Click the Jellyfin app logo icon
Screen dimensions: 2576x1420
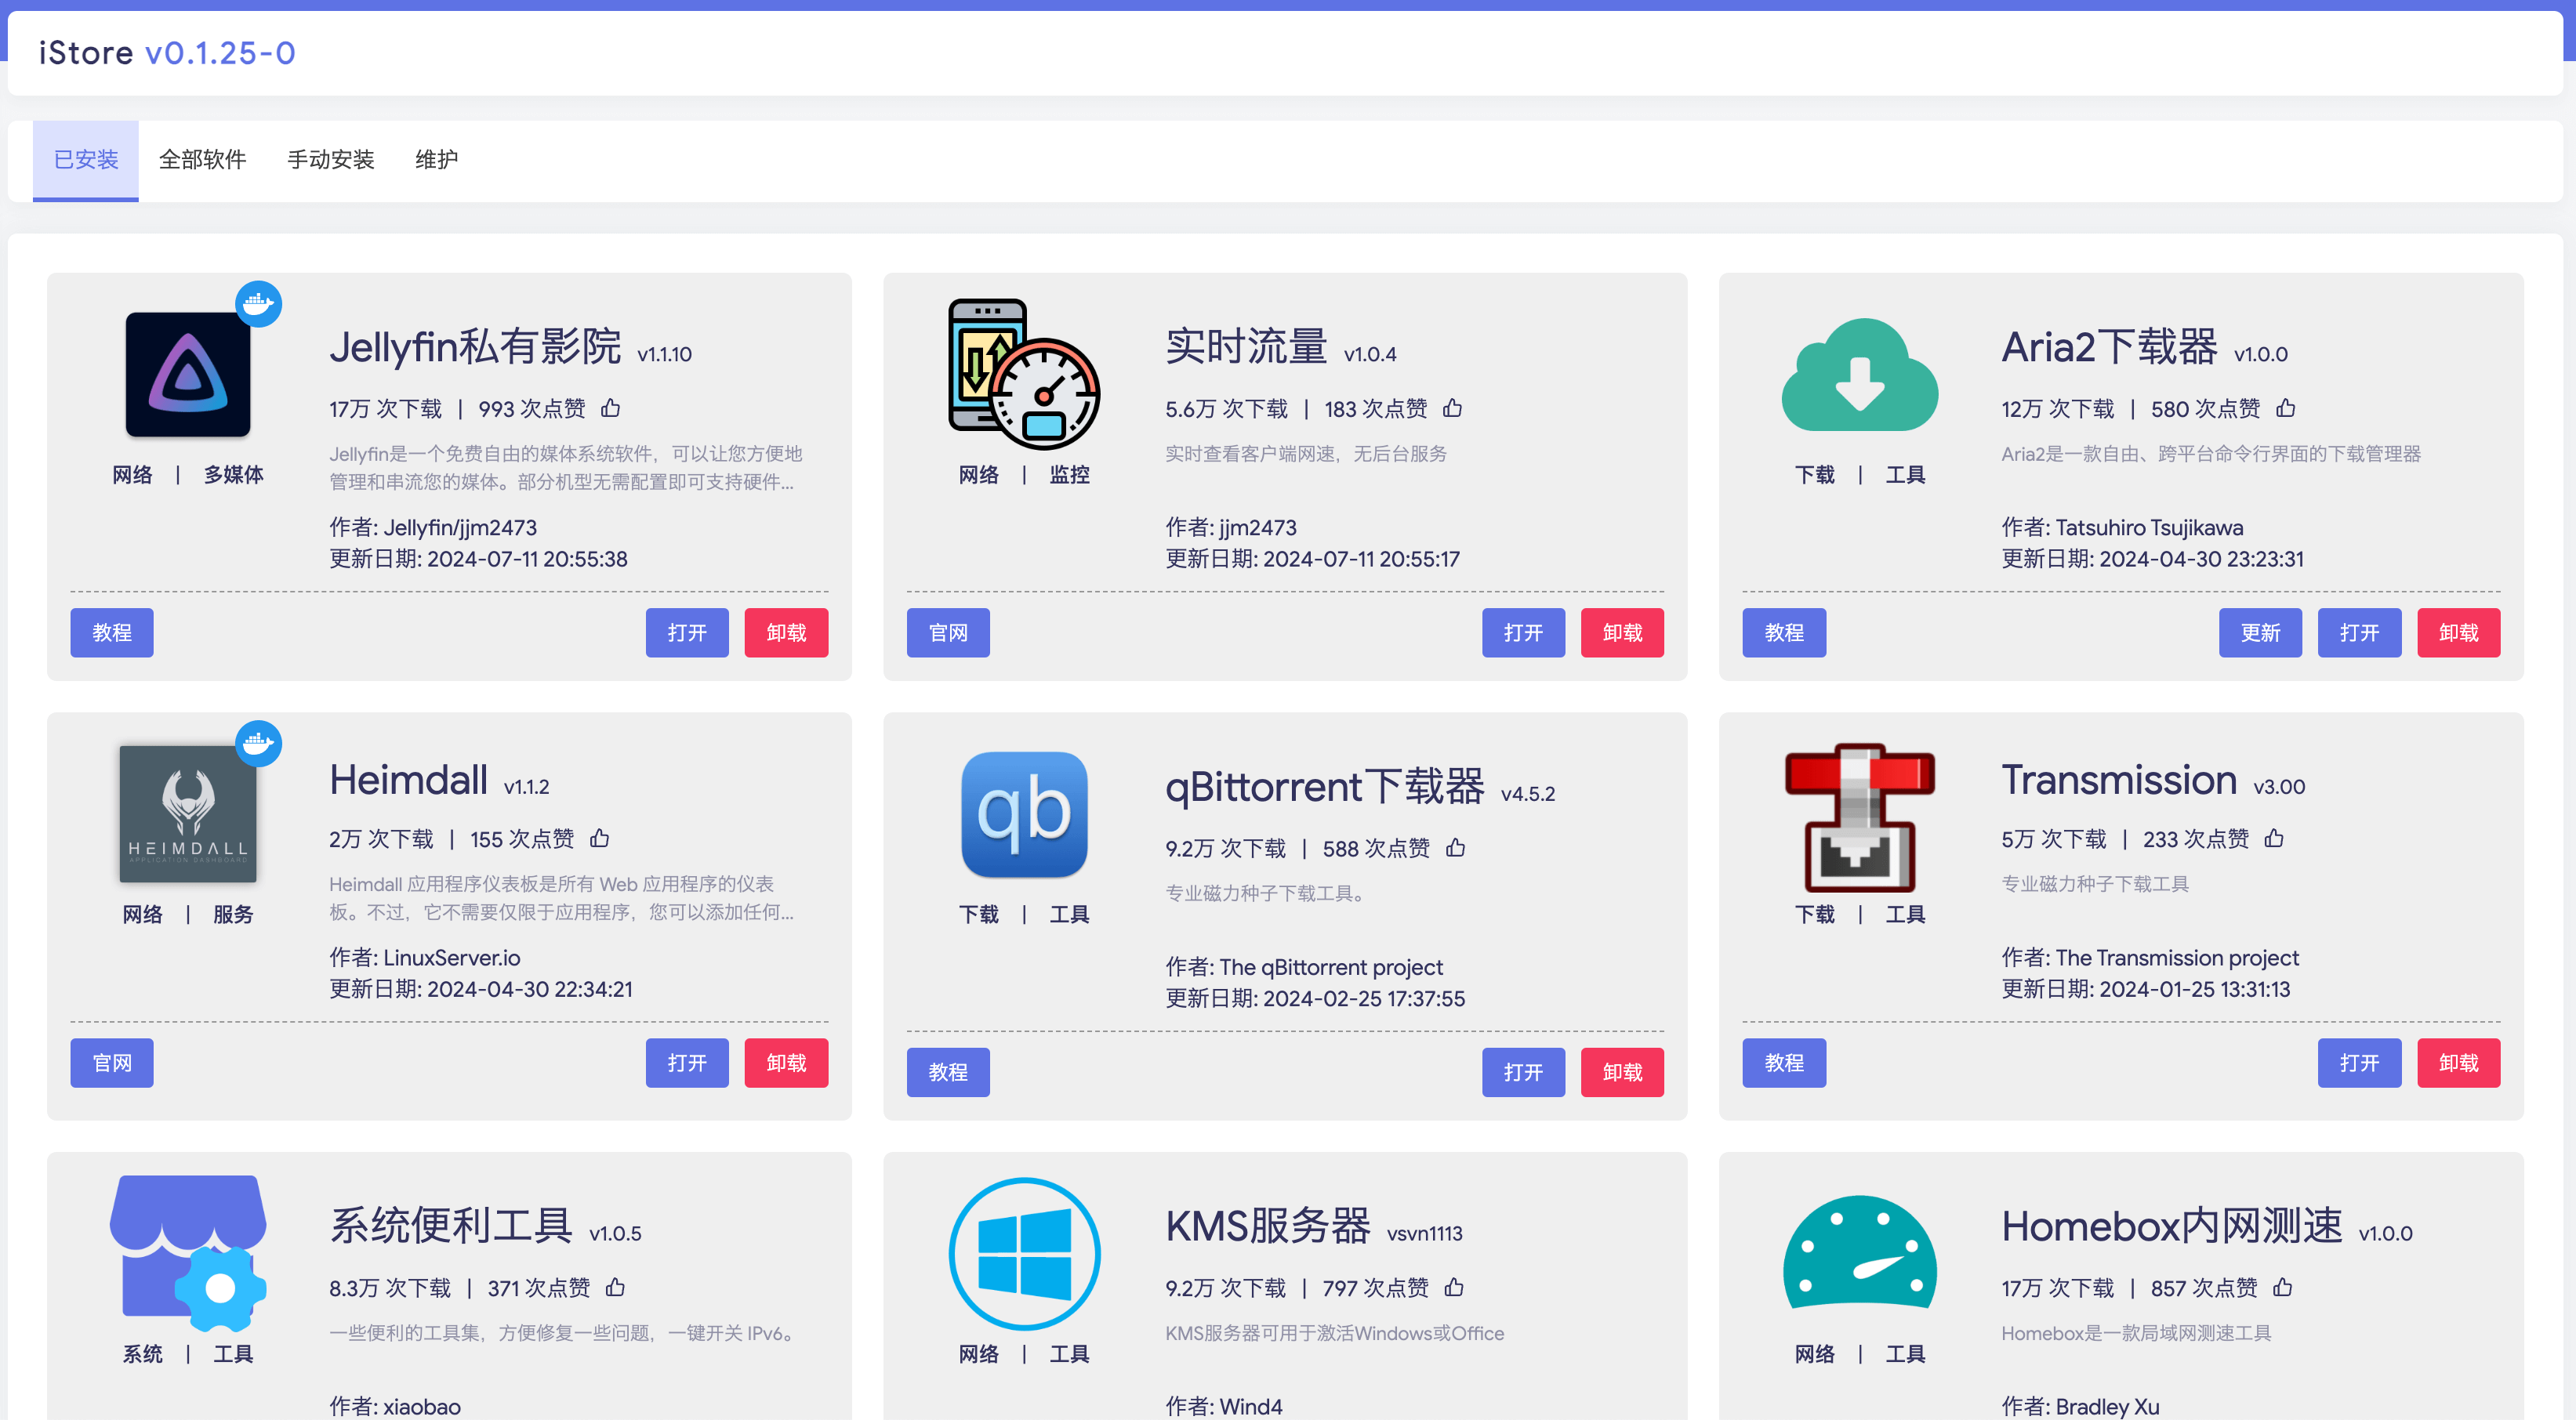coord(188,374)
